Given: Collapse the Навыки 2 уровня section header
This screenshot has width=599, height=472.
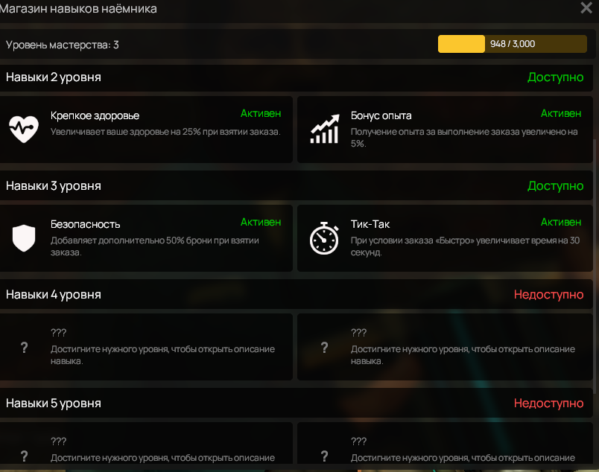Looking at the screenshot, I should click(296, 77).
